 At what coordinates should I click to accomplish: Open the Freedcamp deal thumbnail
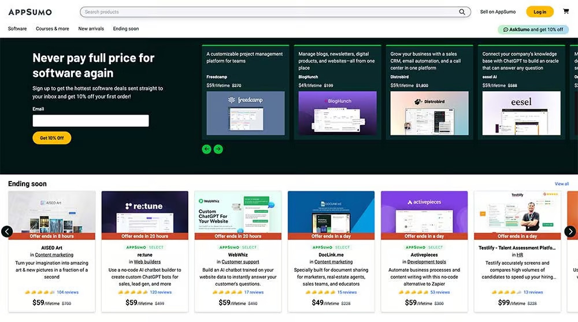246,113
